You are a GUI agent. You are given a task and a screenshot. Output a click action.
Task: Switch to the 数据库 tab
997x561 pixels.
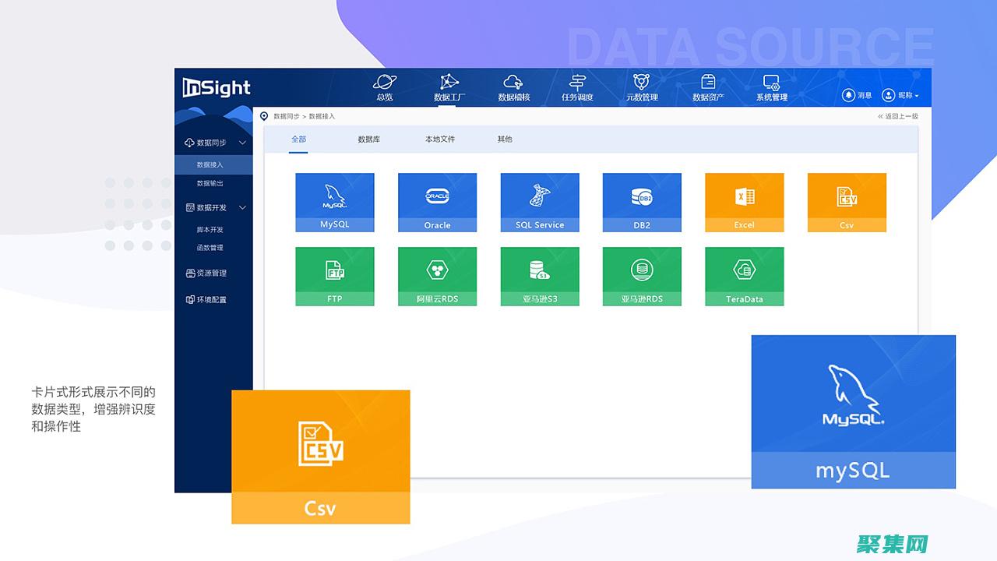tap(368, 139)
